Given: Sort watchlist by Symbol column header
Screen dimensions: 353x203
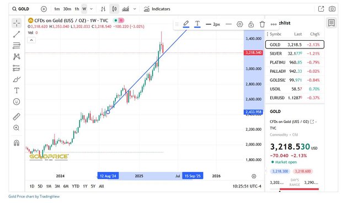Looking at the screenshot, I should (275, 34).
